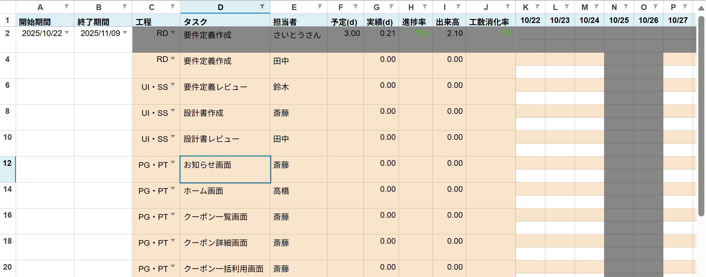This screenshot has width=706, height=277.
Task: Click the filter icon in column E header
Action: 320,7
